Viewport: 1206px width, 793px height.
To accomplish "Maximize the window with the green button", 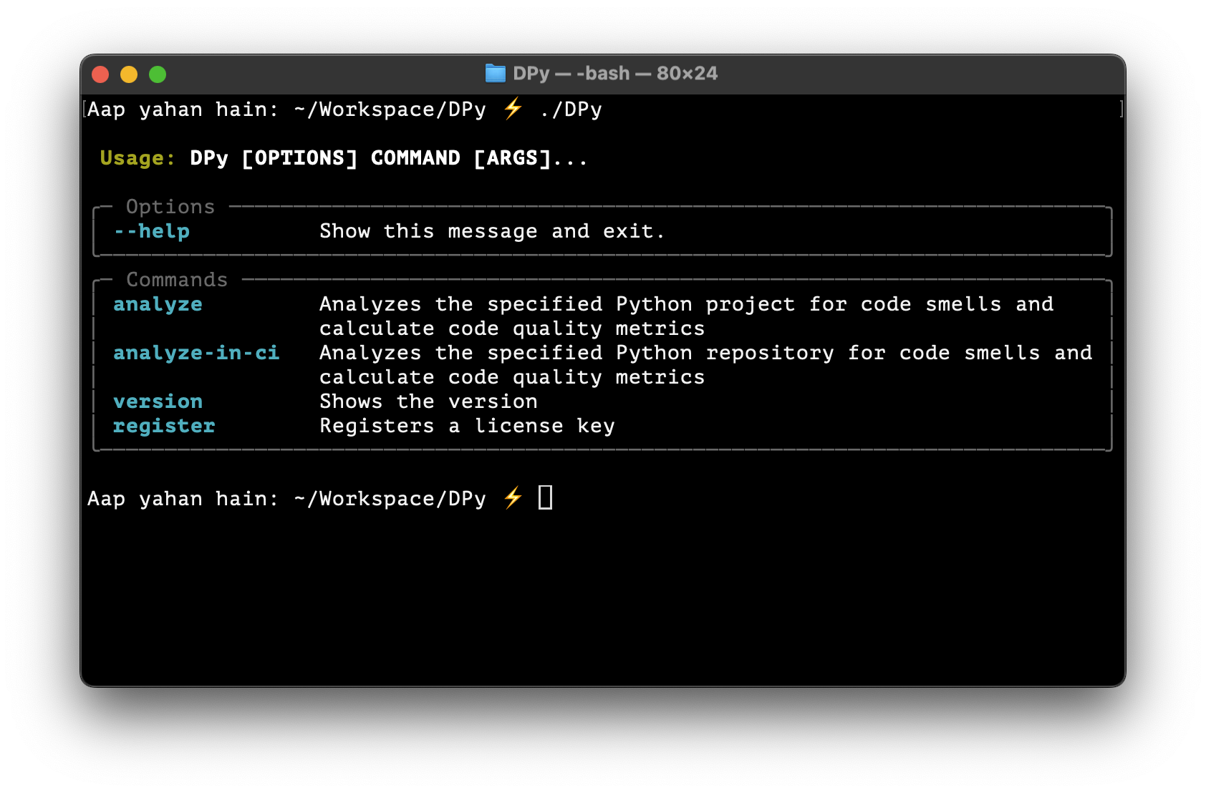I will [158, 74].
